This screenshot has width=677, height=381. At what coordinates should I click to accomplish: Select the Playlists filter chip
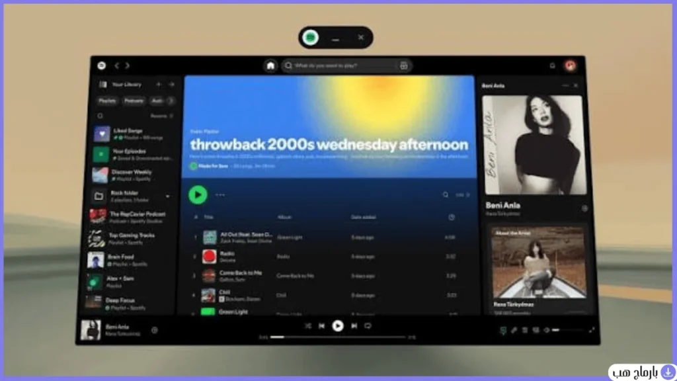pos(107,101)
